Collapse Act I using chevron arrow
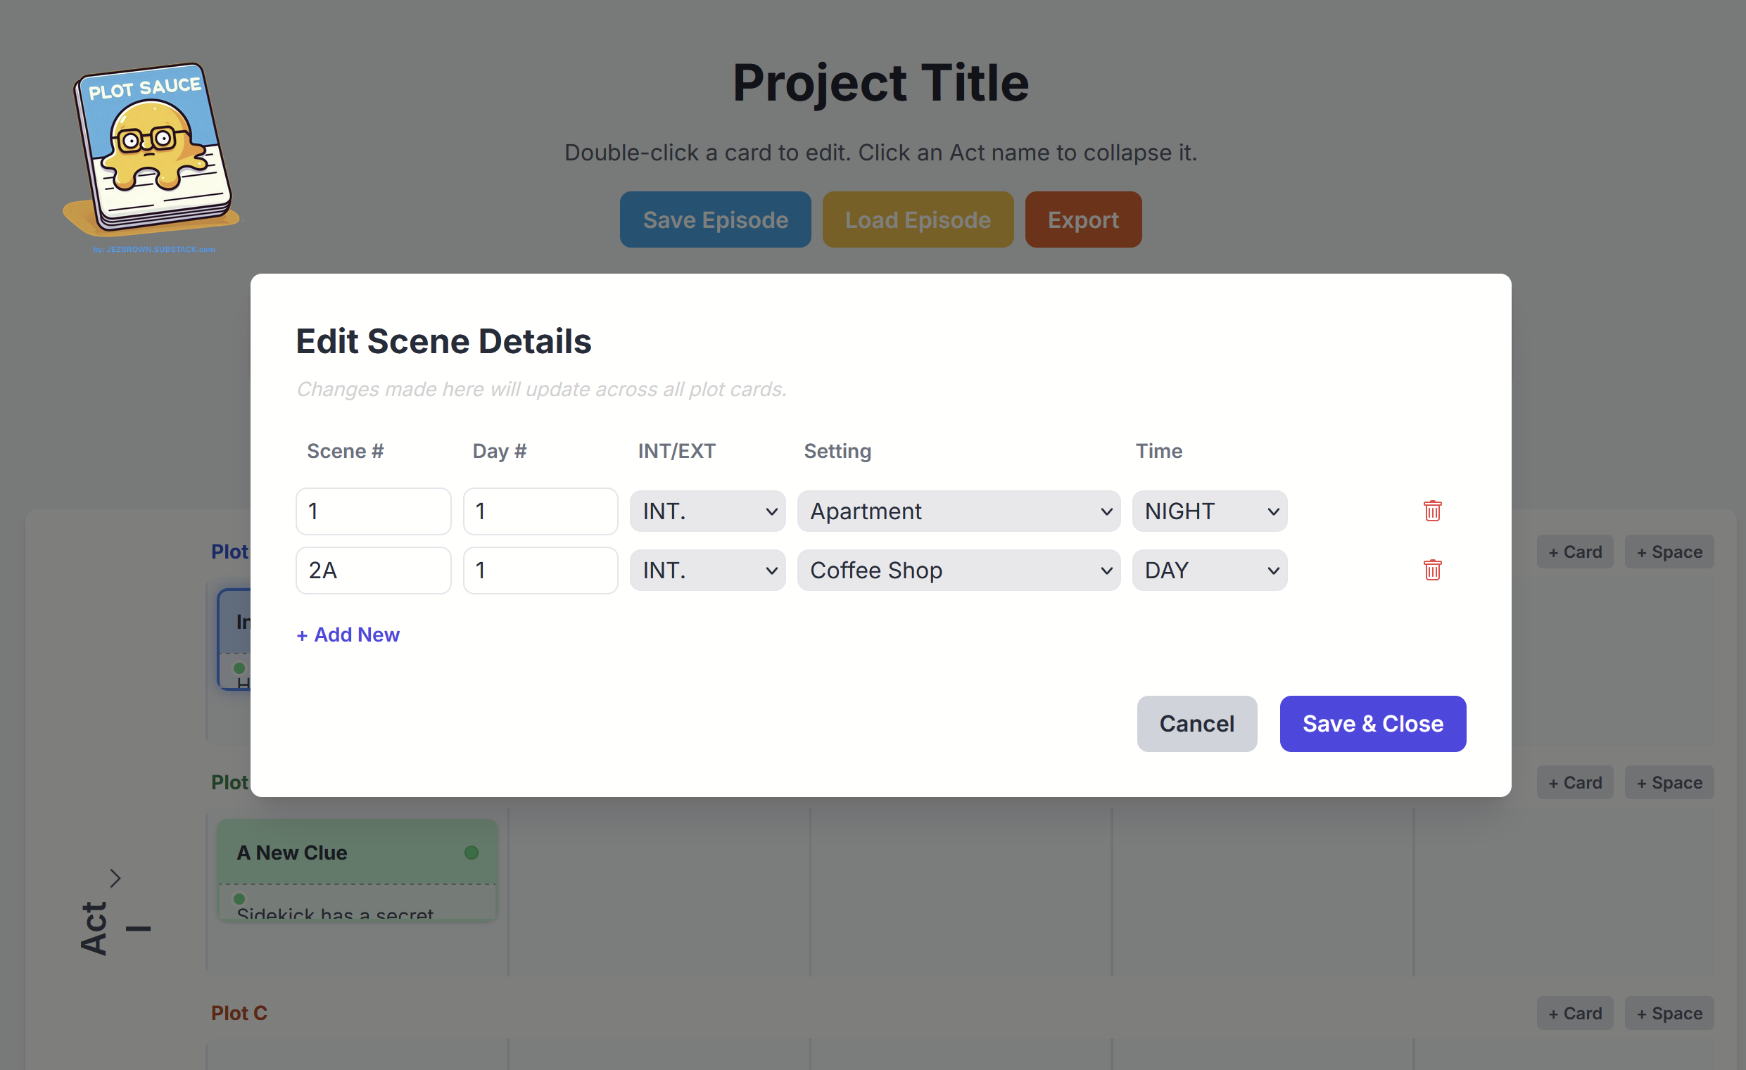 click(115, 878)
